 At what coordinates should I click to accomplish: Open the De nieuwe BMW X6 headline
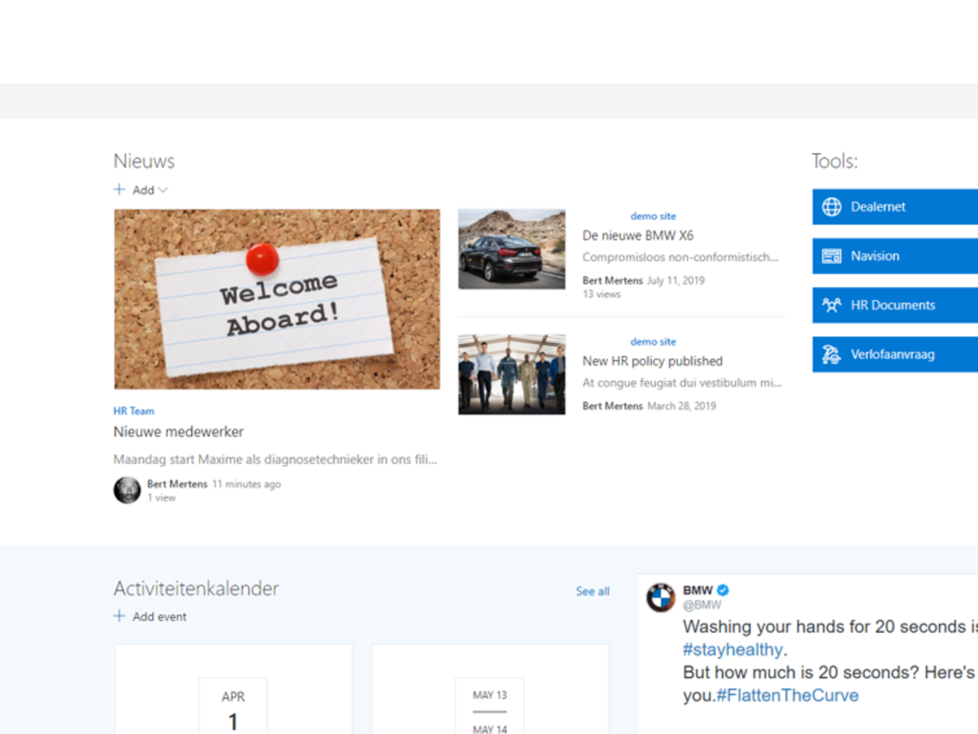point(638,236)
